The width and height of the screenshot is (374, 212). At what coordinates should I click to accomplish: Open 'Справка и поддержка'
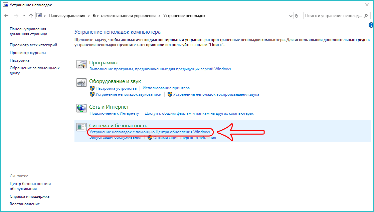click(x=30, y=197)
